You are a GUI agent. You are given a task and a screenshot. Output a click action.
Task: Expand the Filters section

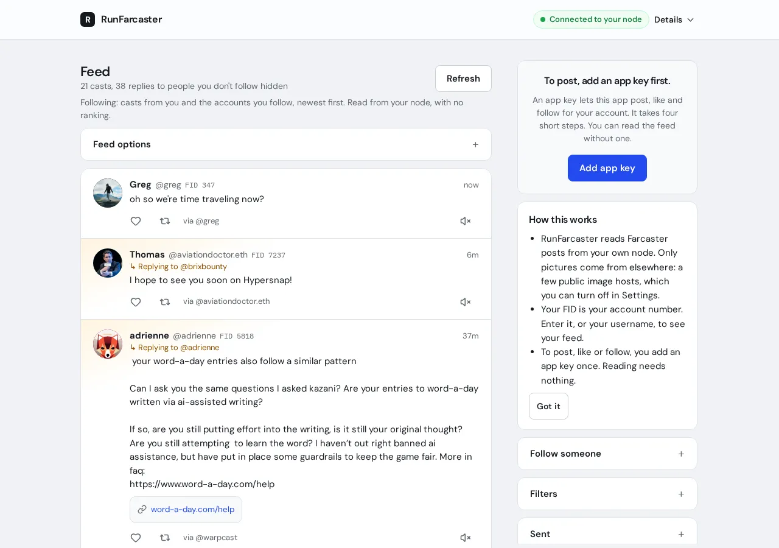coord(607,494)
